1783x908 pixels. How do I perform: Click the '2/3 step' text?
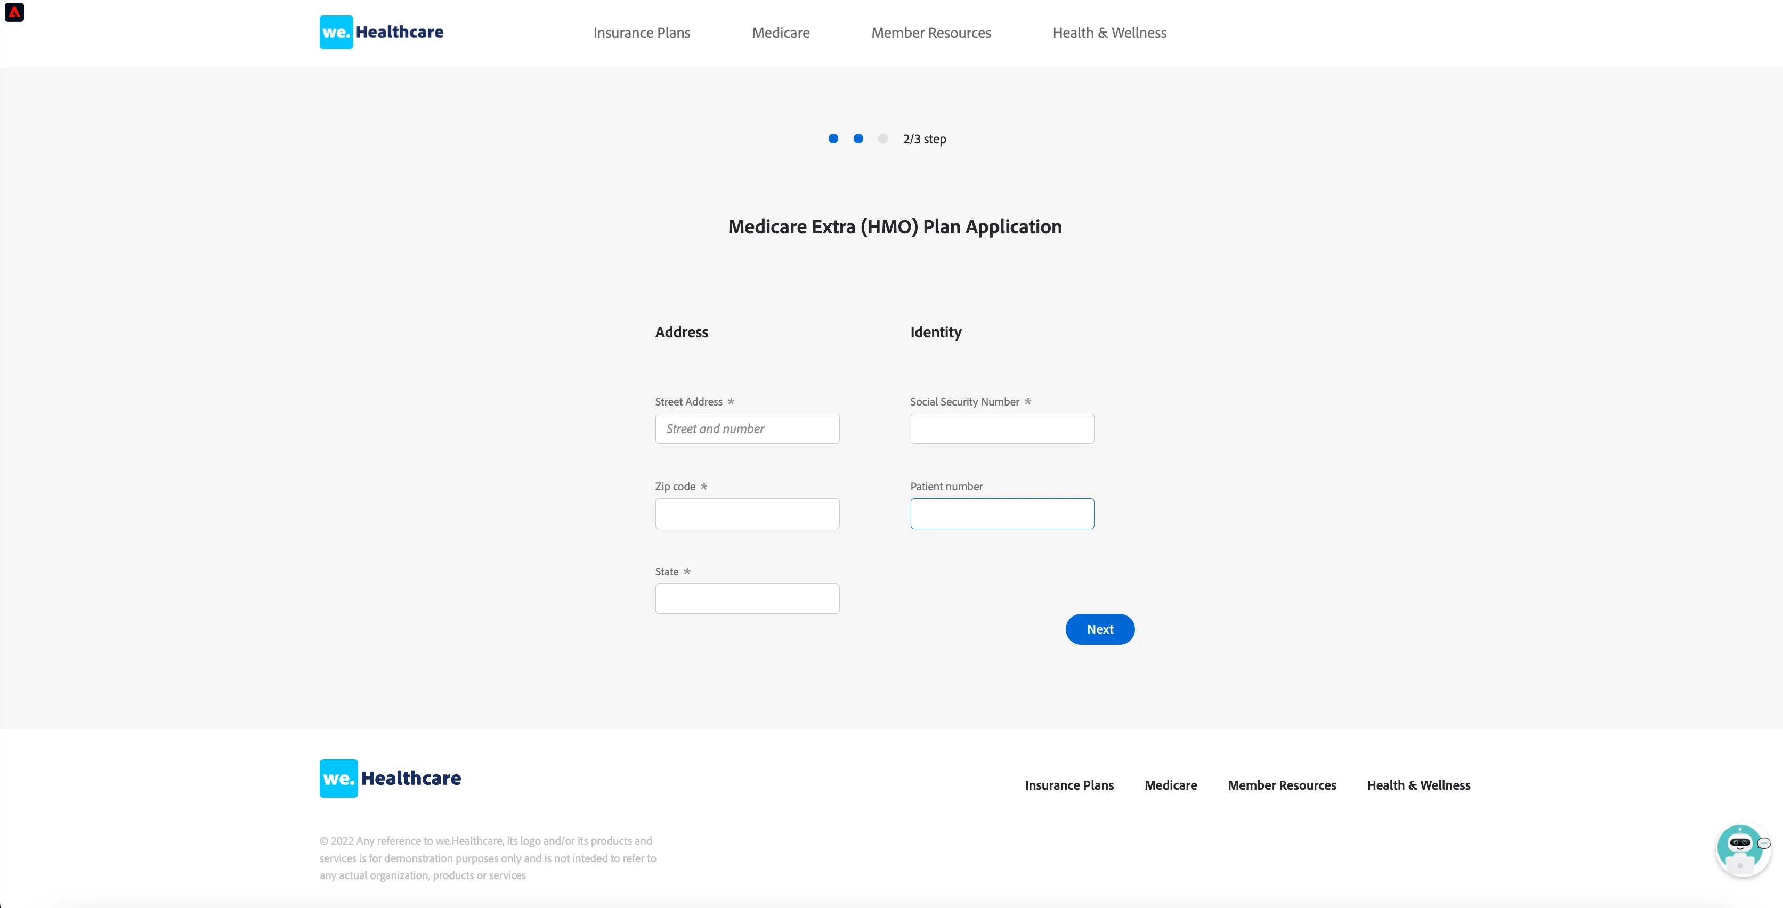[x=924, y=139]
